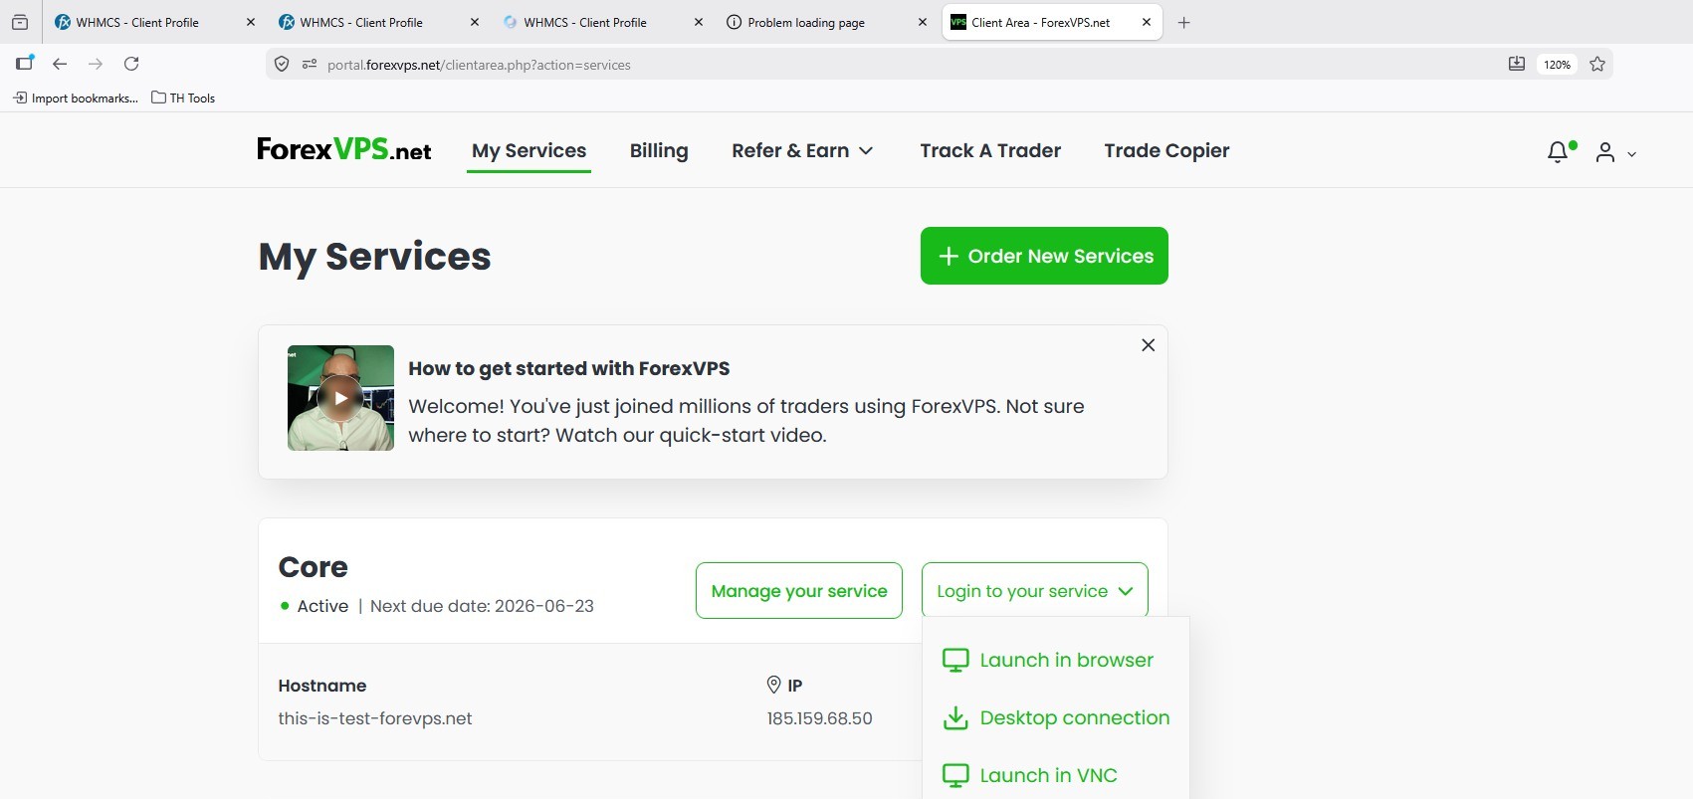Click the site security shield icon
This screenshot has width=1693, height=799.
[x=282, y=65]
